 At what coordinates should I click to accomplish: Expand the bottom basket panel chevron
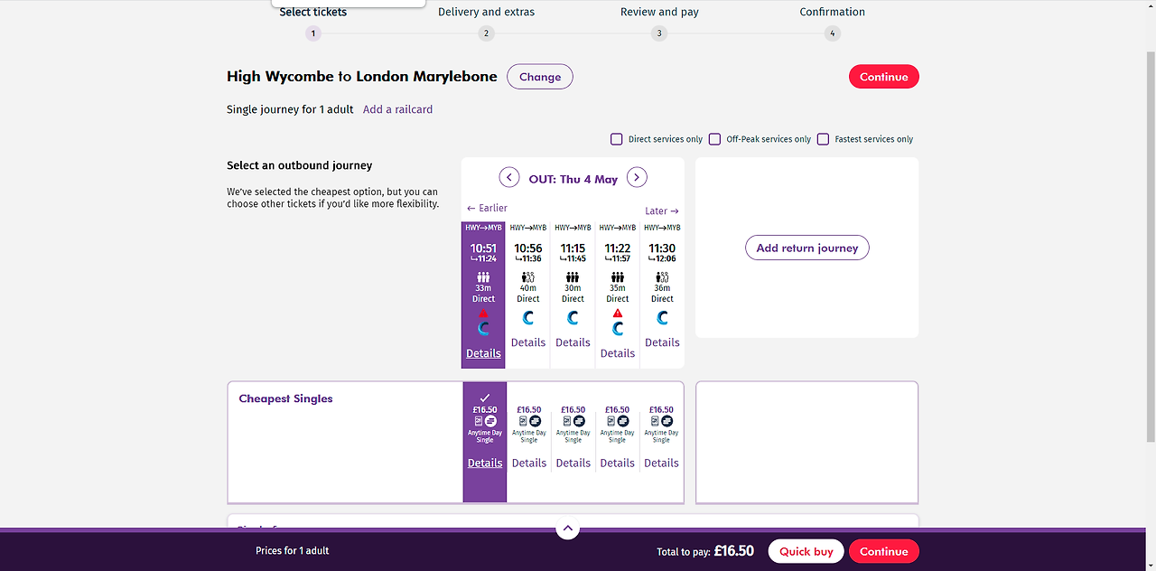click(x=567, y=529)
